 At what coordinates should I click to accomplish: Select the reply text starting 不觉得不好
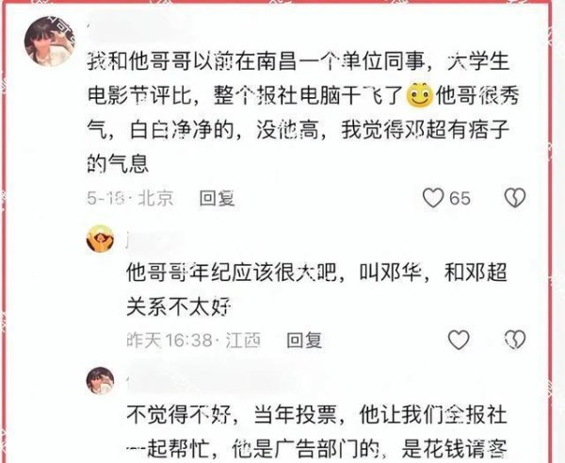317,432
